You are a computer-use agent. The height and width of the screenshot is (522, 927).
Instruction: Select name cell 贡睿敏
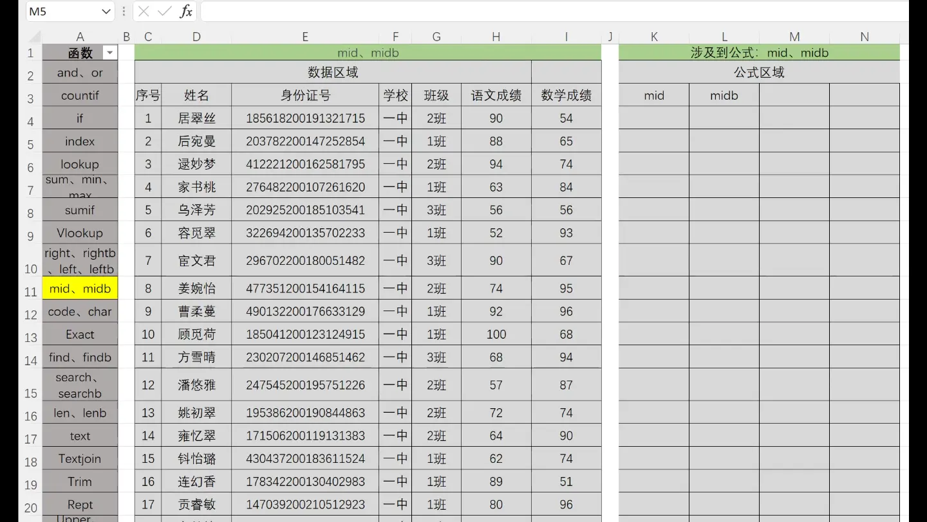point(196,505)
